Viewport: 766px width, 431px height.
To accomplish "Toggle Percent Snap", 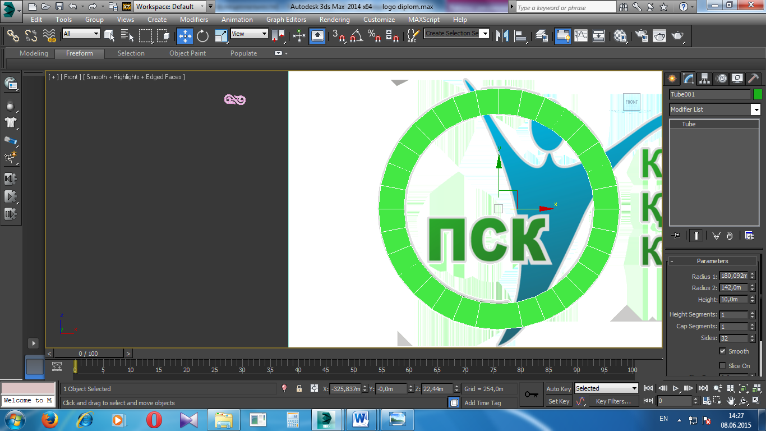I will point(374,36).
